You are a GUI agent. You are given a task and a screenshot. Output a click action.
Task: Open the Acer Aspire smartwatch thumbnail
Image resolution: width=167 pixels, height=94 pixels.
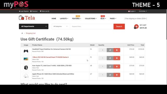pos(26,68)
